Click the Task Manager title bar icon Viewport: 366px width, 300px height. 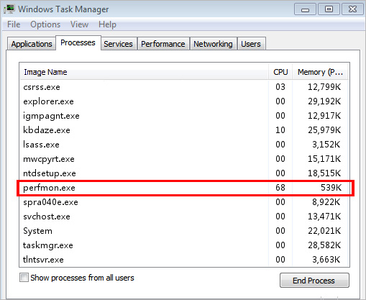[x=9, y=9]
